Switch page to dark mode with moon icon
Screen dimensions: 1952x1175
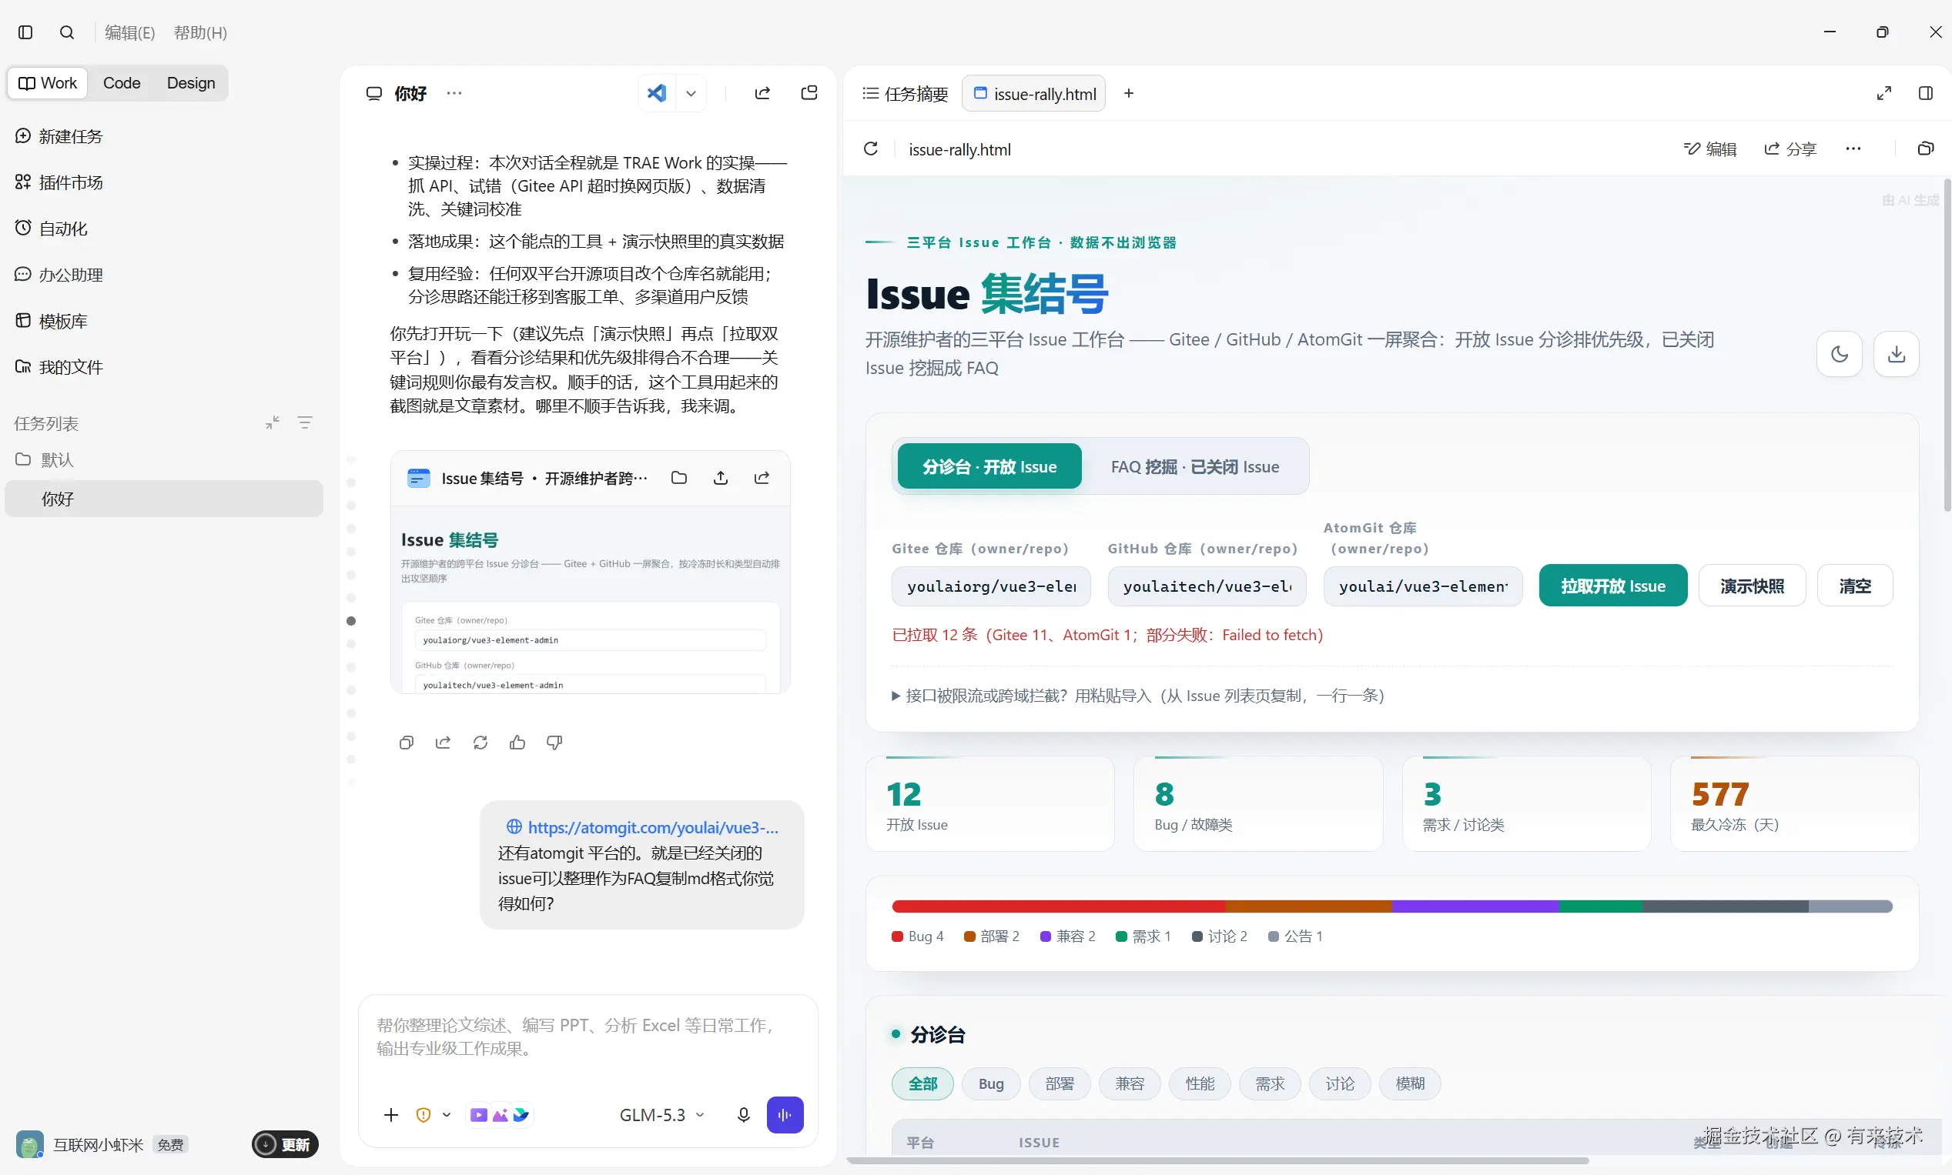pos(1840,354)
